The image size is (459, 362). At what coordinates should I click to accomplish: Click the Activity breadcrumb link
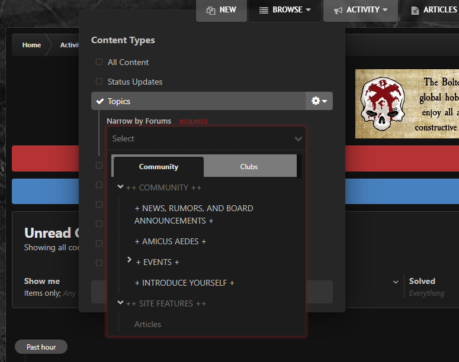(69, 45)
